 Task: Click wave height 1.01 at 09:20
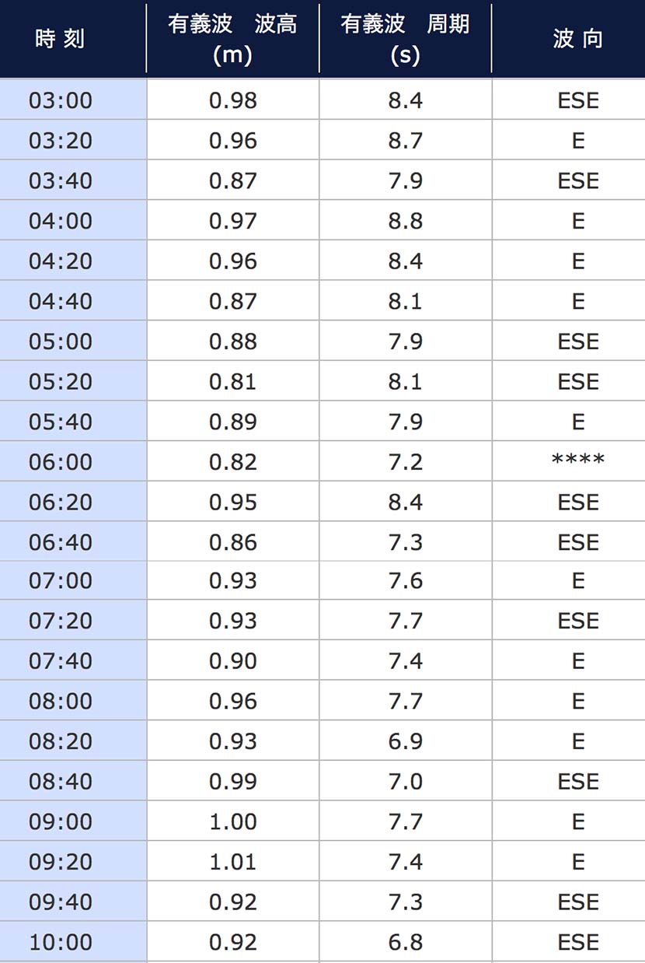point(233,861)
